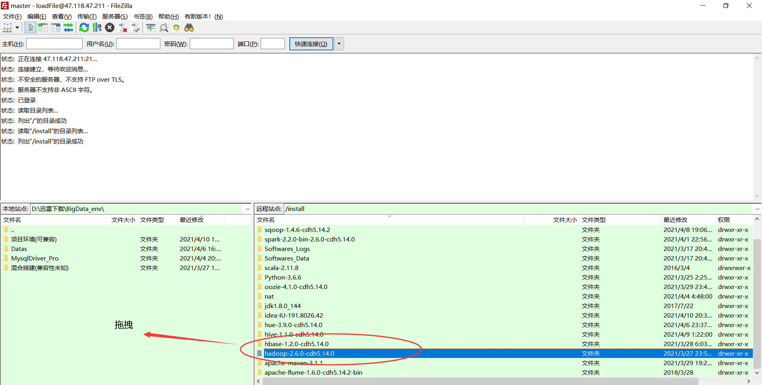Toggle message log display icon
This screenshot has width=762, height=385.
[x=30, y=27]
